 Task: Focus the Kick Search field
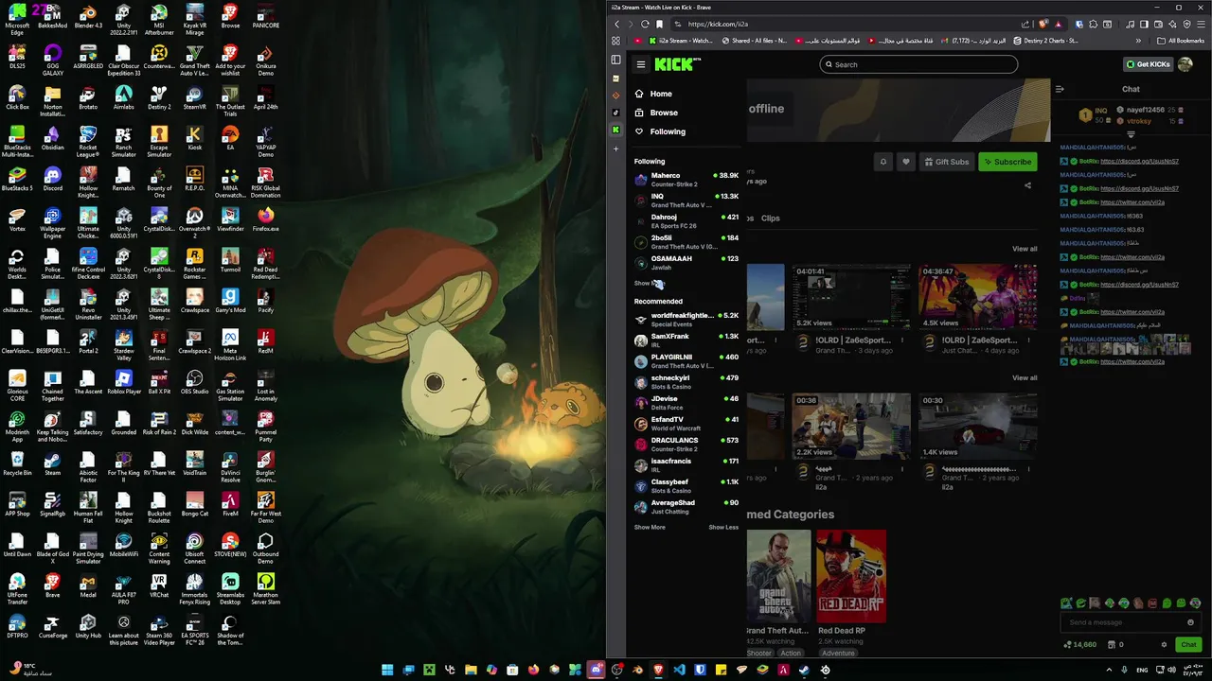pos(918,64)
